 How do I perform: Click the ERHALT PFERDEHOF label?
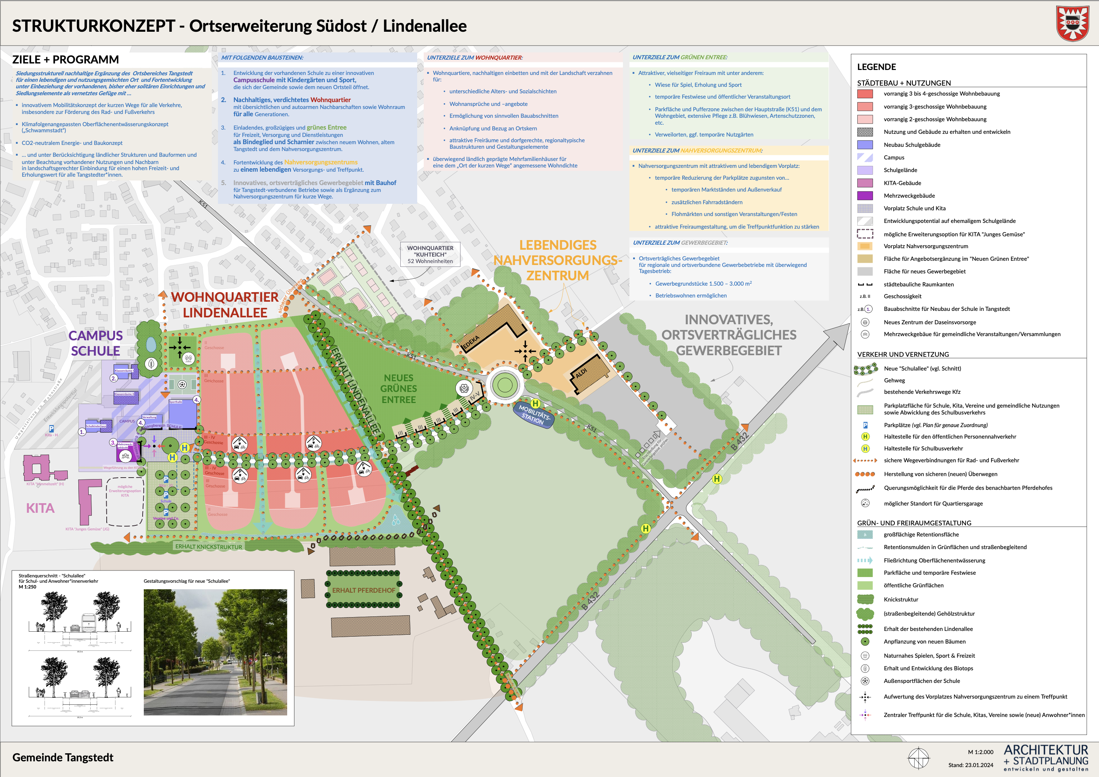[x=364, y=590]
